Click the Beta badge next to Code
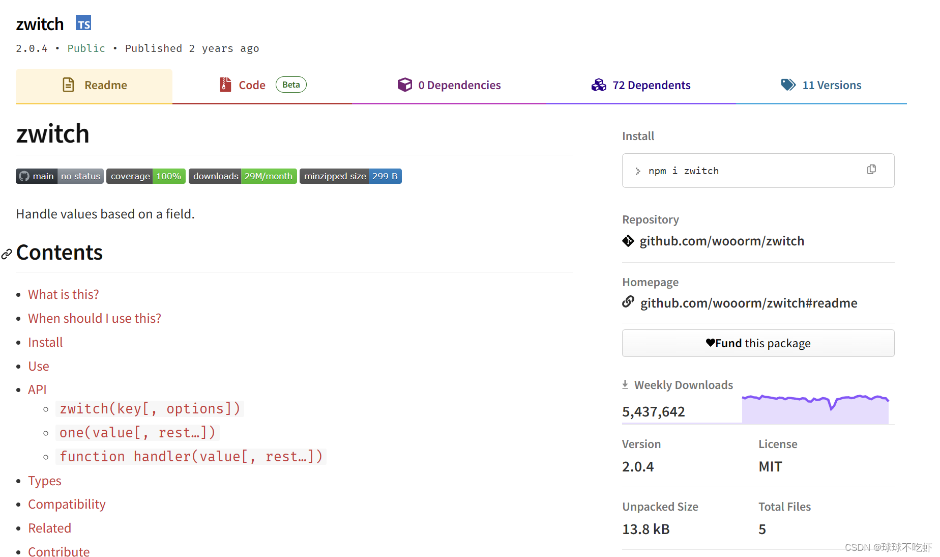This screenshot has height=557, width=940. (291, 85)
